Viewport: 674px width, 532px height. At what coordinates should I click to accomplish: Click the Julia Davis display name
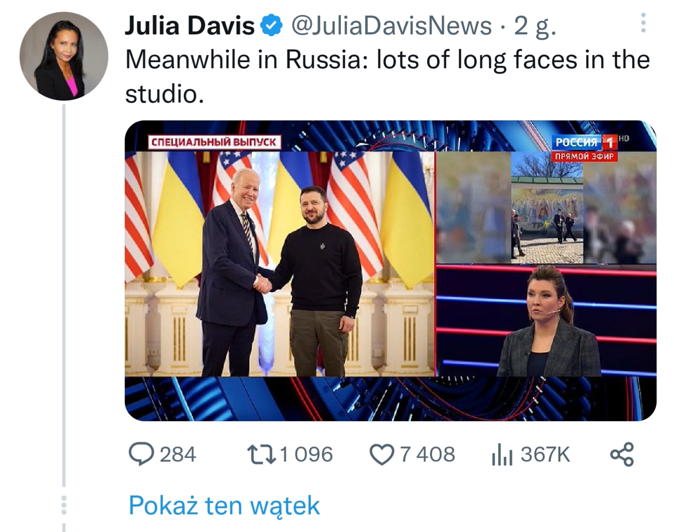click(x=190, y=25)
